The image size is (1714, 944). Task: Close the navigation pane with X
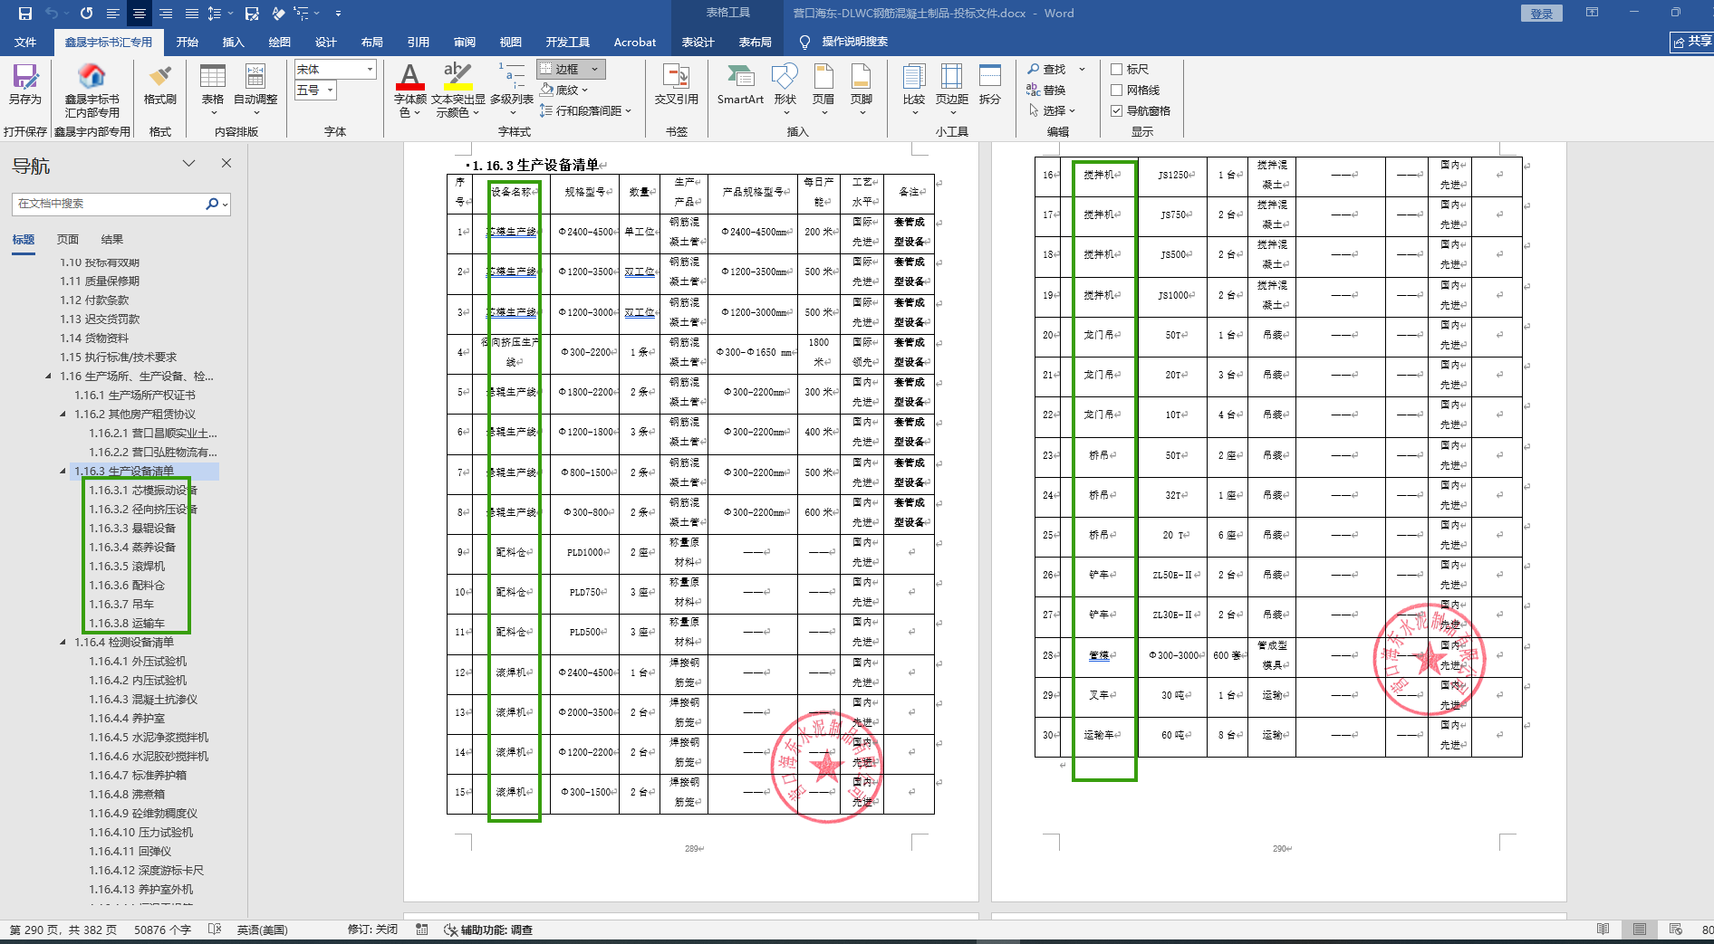click(x=226, y=163)
